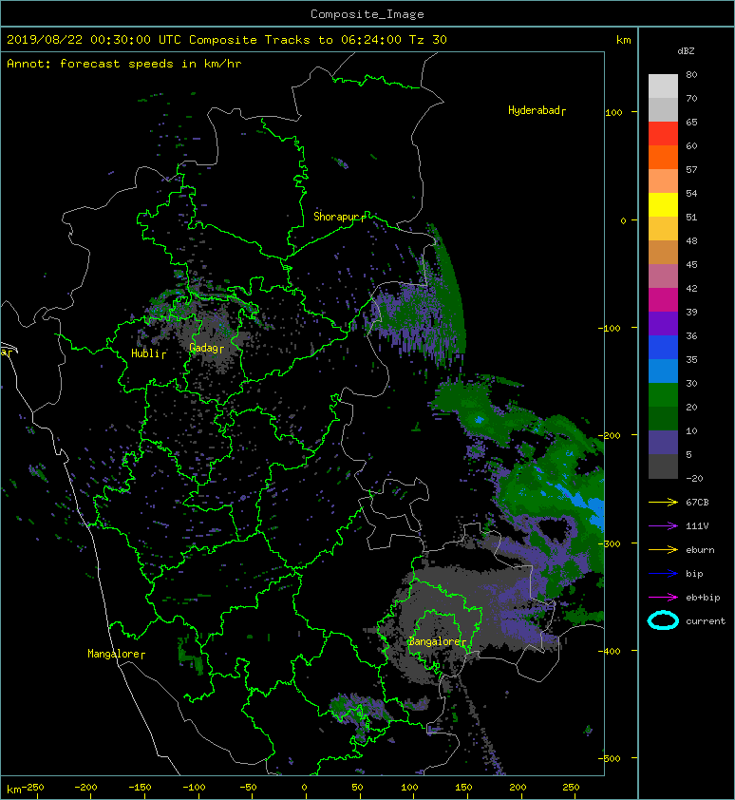This screenshot has height=800, width=735.
Task: Click the mauve swatch between 45 and 42
Action: [x=663, y=276]
